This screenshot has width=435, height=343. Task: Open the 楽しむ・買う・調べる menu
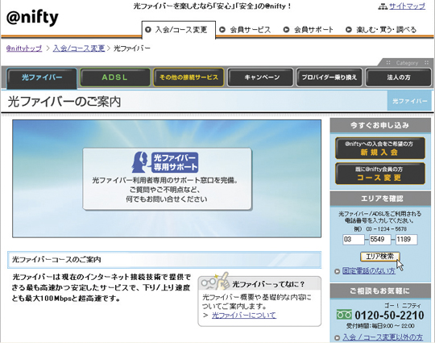[x=387, y=30]
